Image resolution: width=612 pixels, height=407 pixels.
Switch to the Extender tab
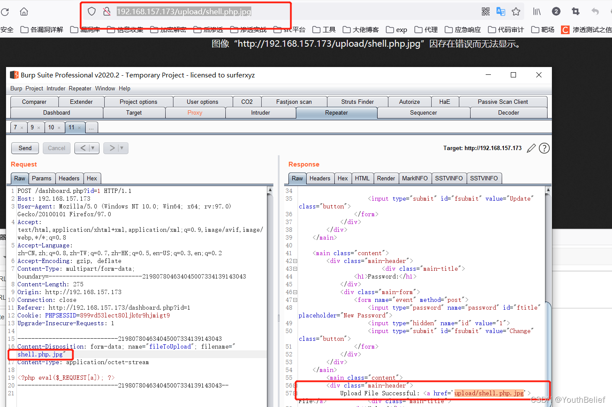(81, 102)
